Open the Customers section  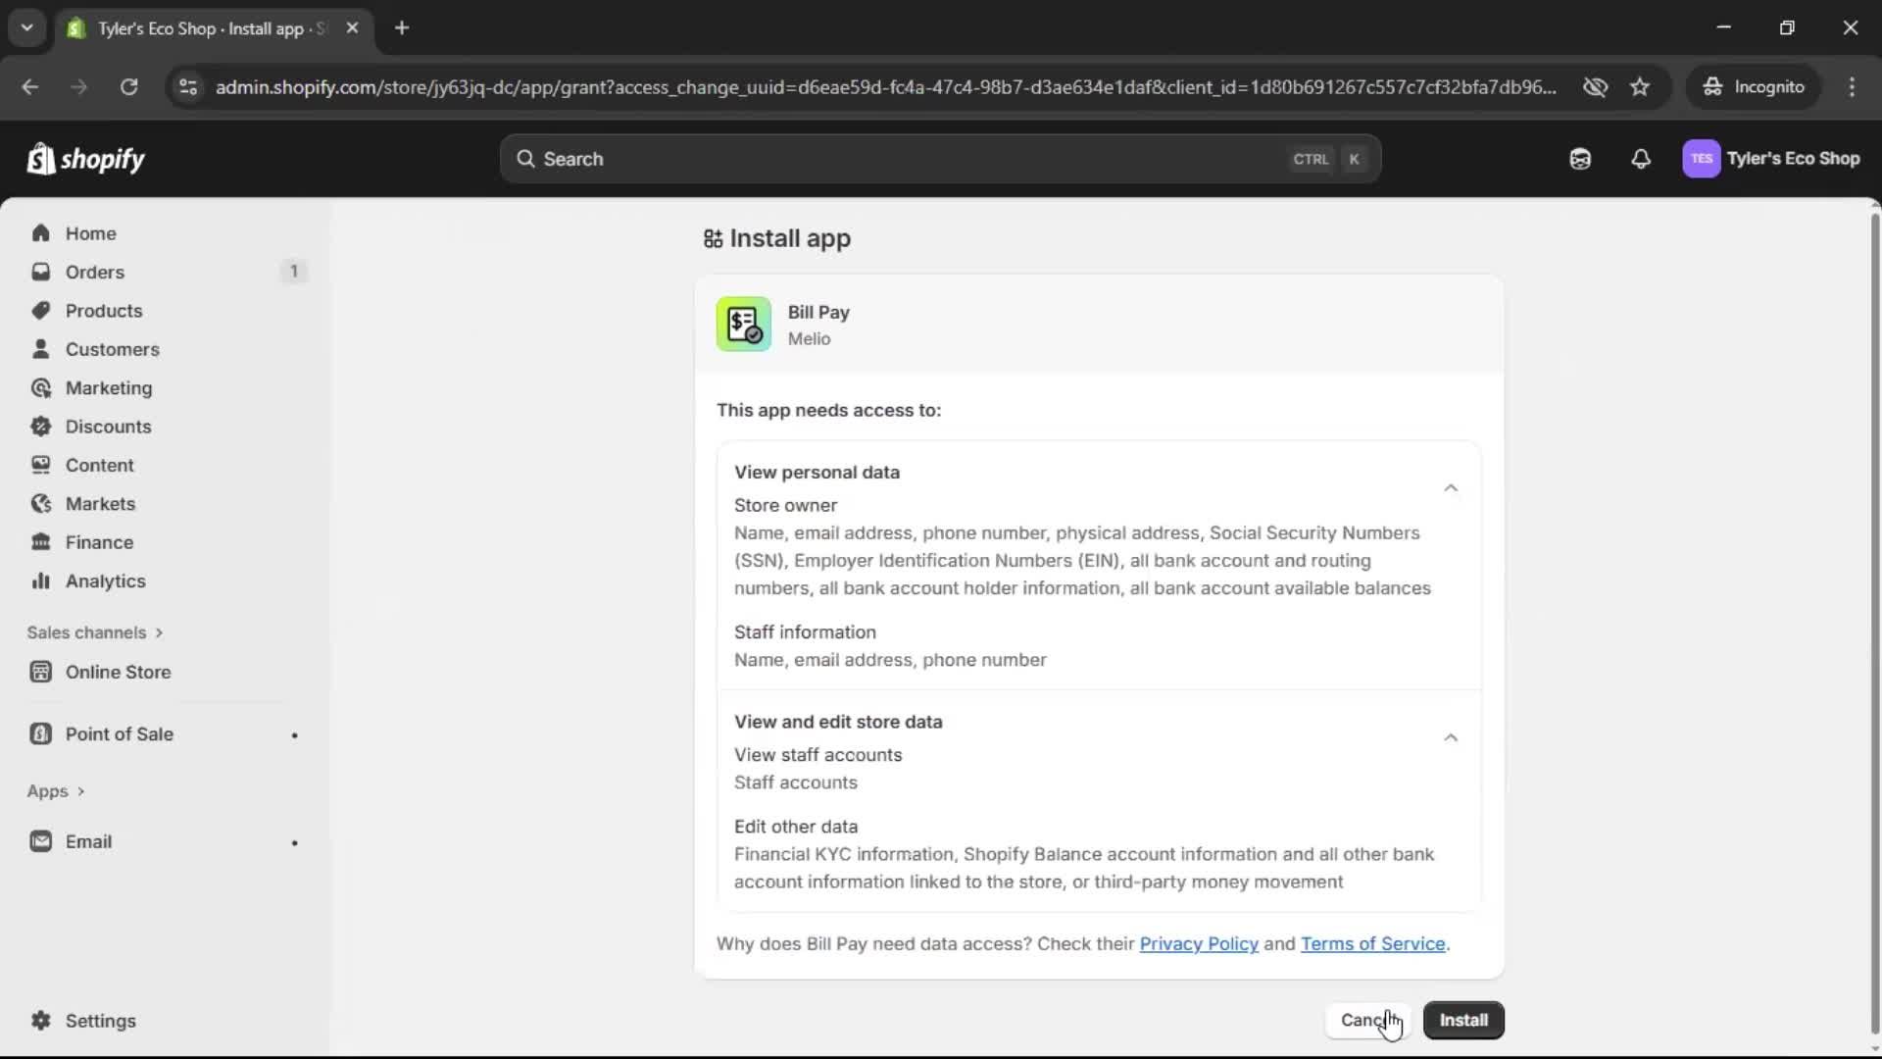coord(114,349)
